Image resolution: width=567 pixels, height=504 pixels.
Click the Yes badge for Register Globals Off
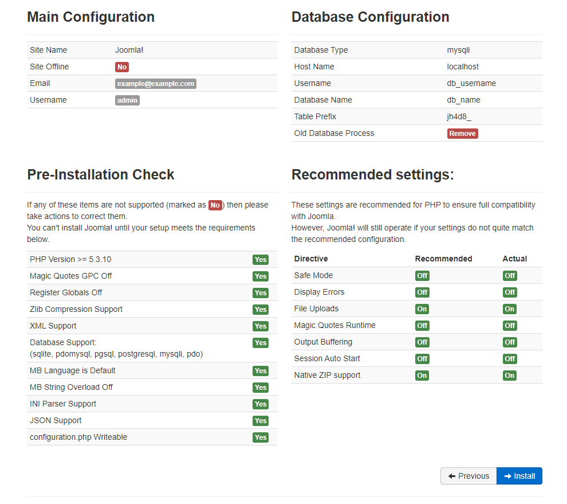click(x=261, y=293)
